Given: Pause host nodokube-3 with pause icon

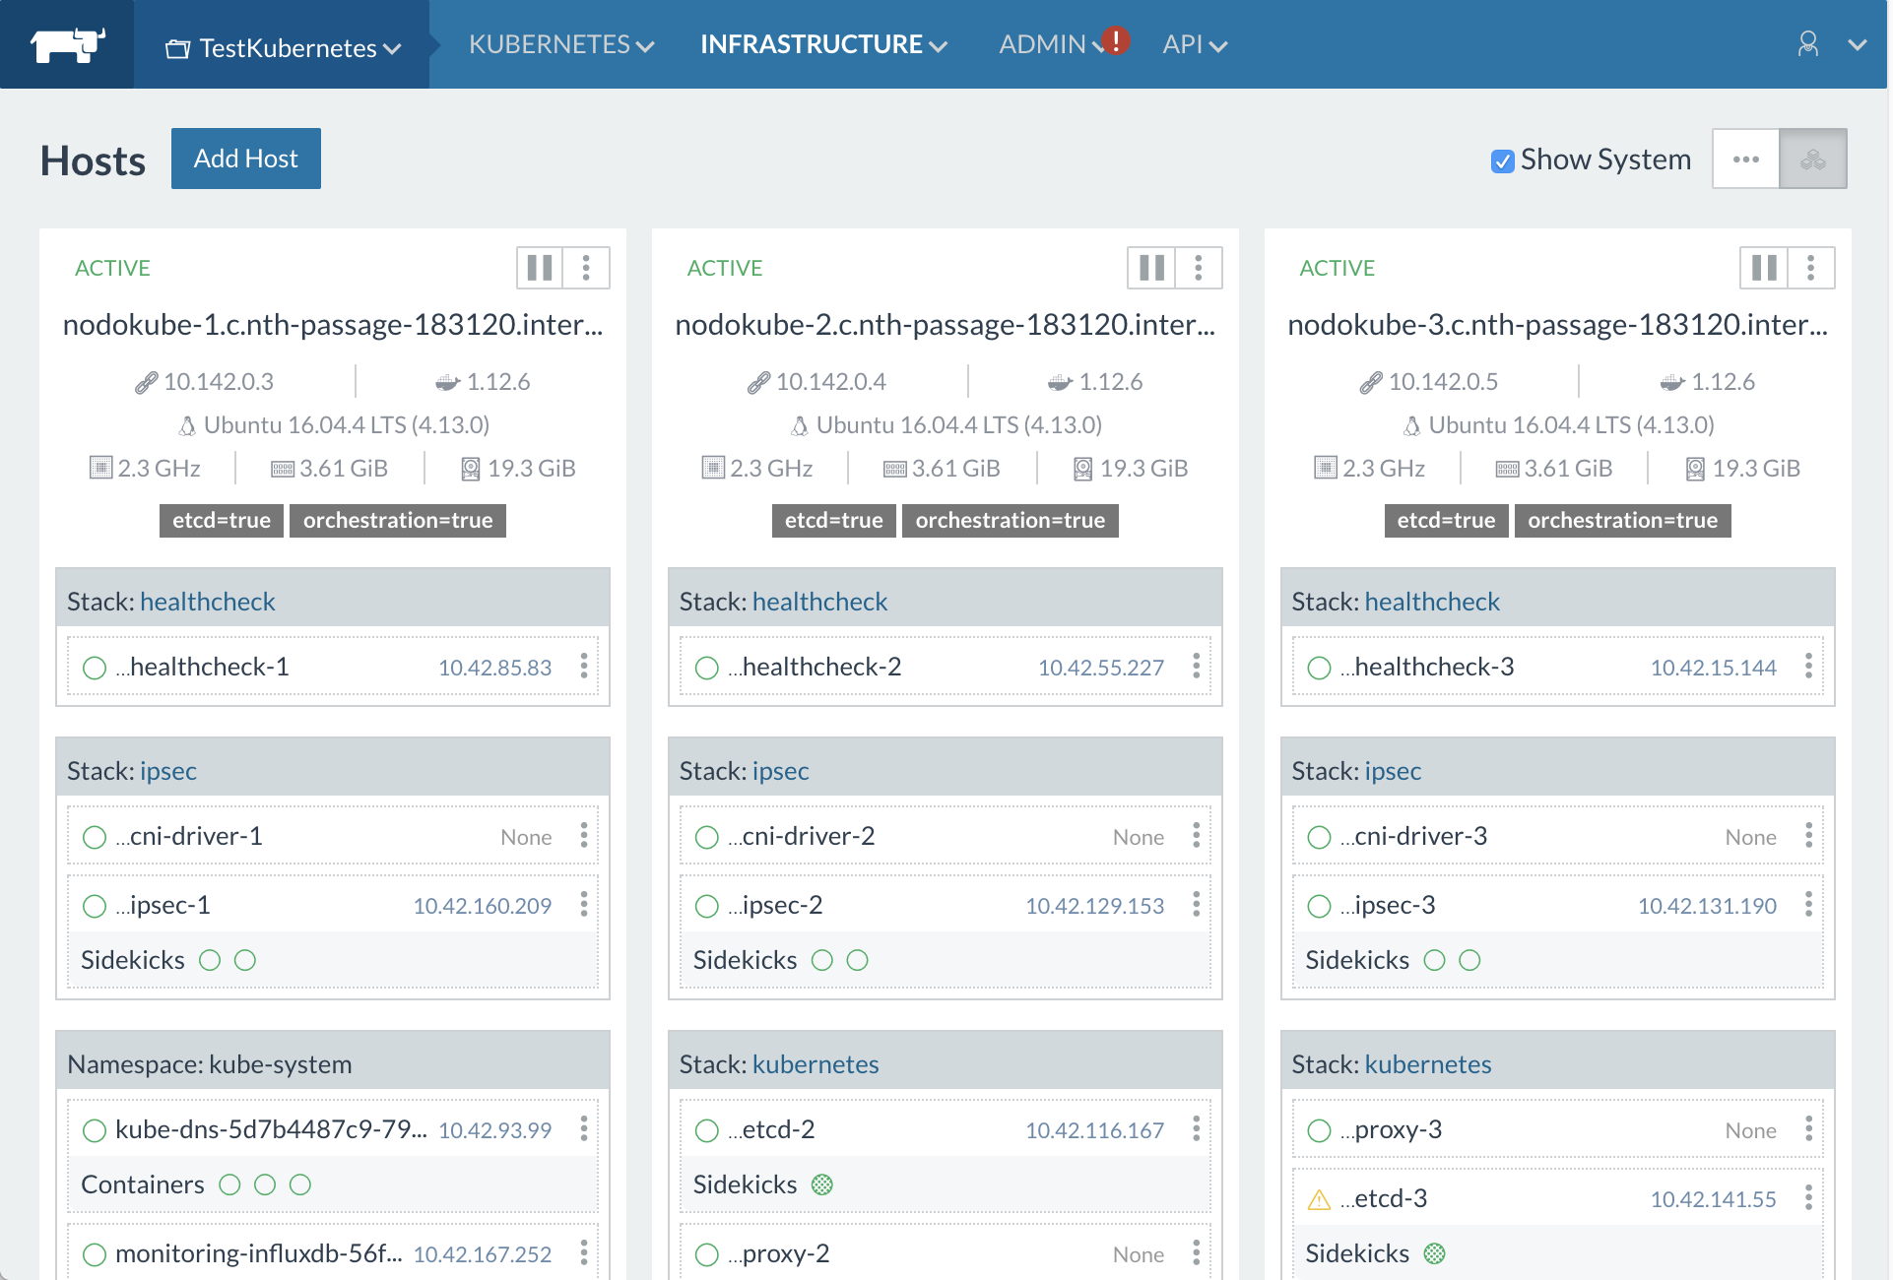Looking at the screenshot, I should click(x=1764, y=268).
